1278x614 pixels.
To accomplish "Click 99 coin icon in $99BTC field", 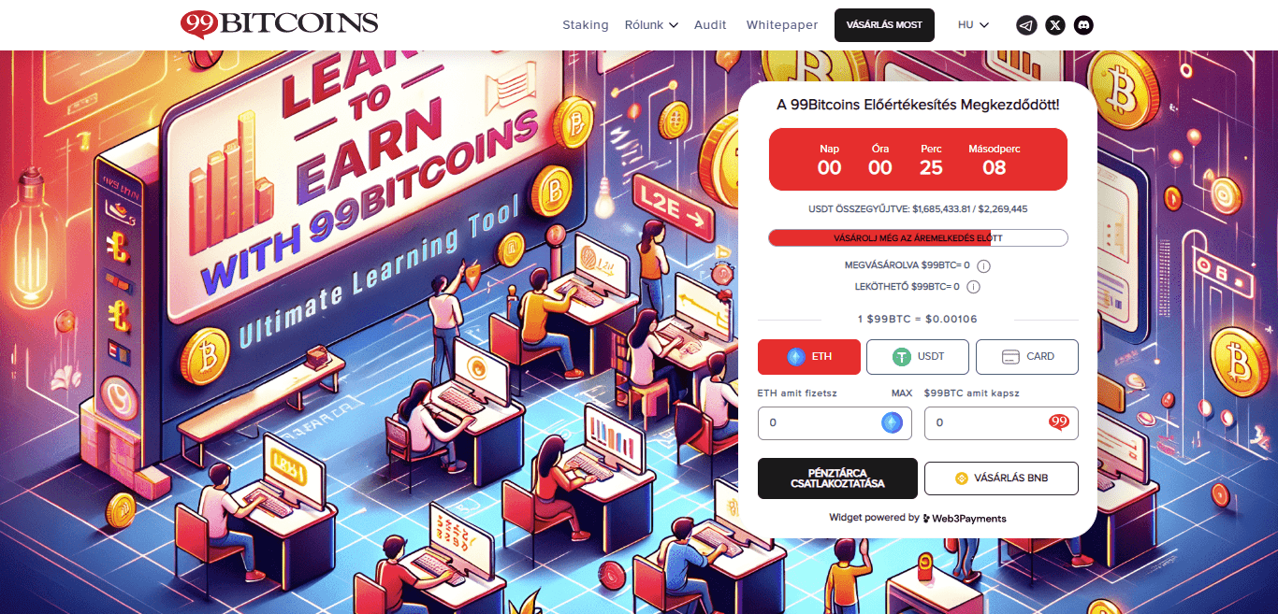I will coord(1059,422).
